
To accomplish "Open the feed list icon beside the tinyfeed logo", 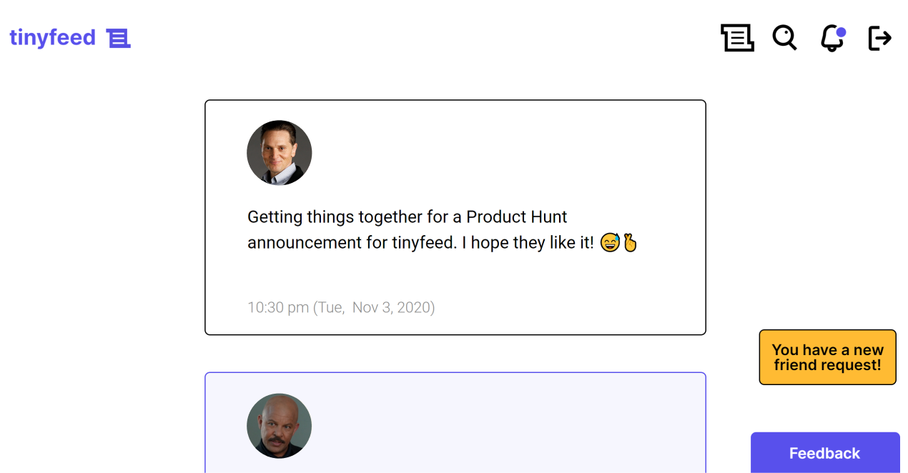I will pos(119,37).
